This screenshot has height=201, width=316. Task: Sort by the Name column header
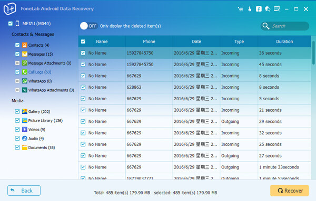(102, 41)
